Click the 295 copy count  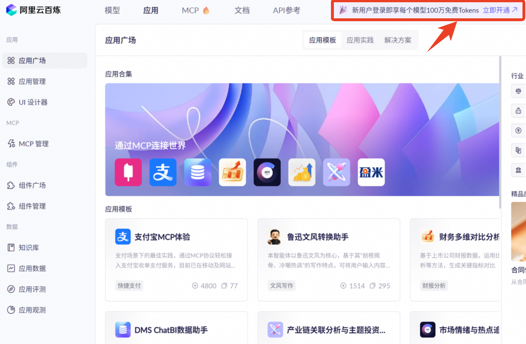380,286
